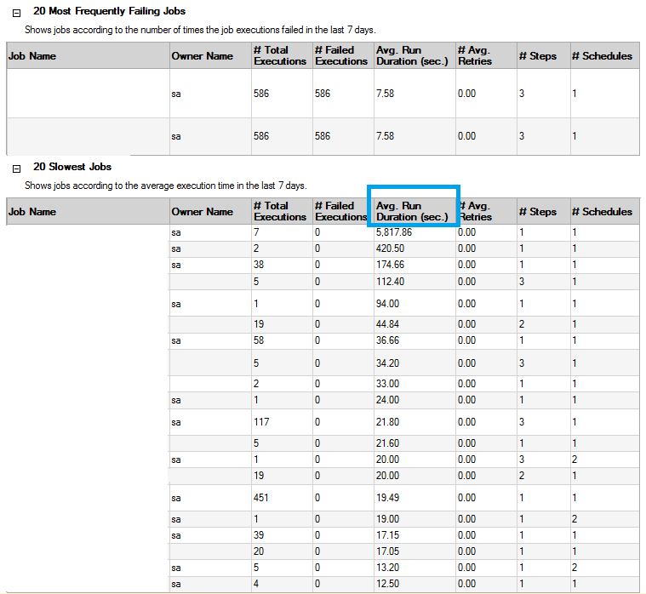Click Avg. Run Duration header in Failing Jobs table
This screenshot has width=646, height=594.
click(x=412, y=55)
